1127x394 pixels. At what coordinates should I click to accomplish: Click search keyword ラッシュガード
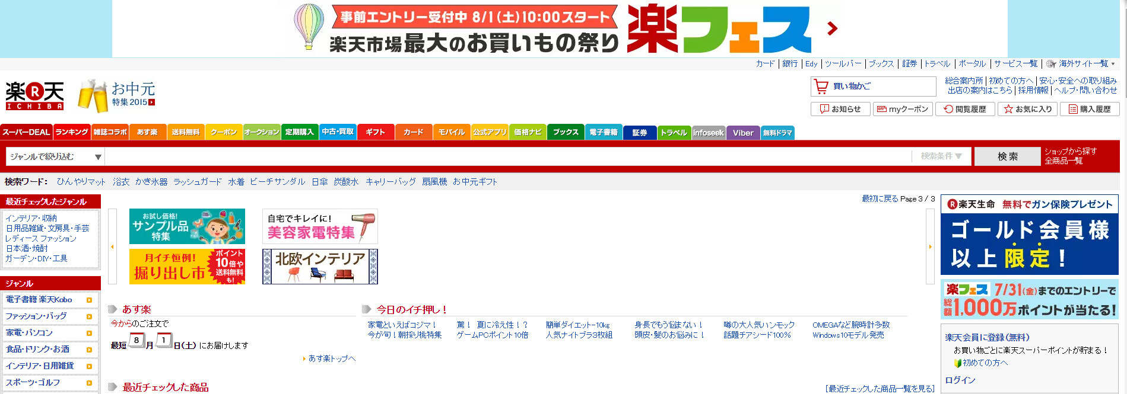[198, 182]
